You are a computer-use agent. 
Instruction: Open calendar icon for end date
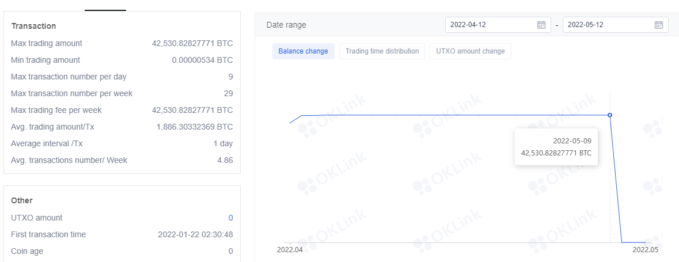[x=658, y=25]
